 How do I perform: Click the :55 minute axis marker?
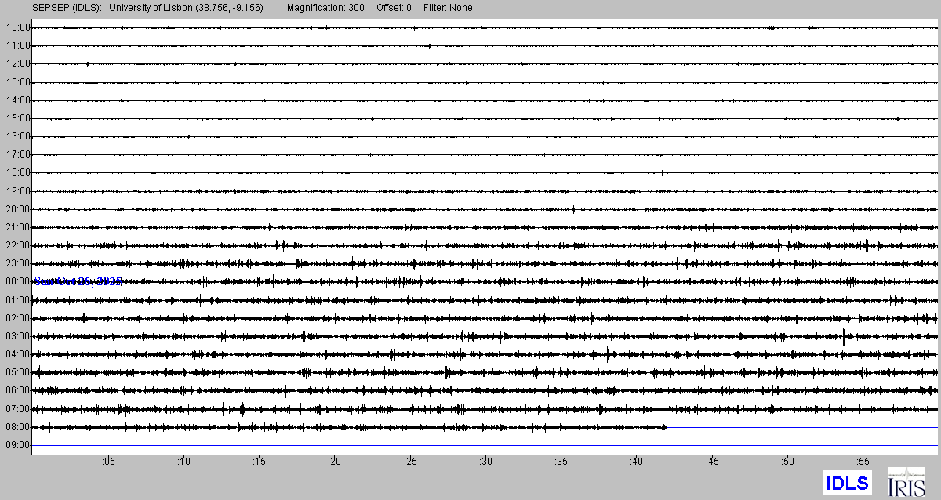(x=863, y=461)
